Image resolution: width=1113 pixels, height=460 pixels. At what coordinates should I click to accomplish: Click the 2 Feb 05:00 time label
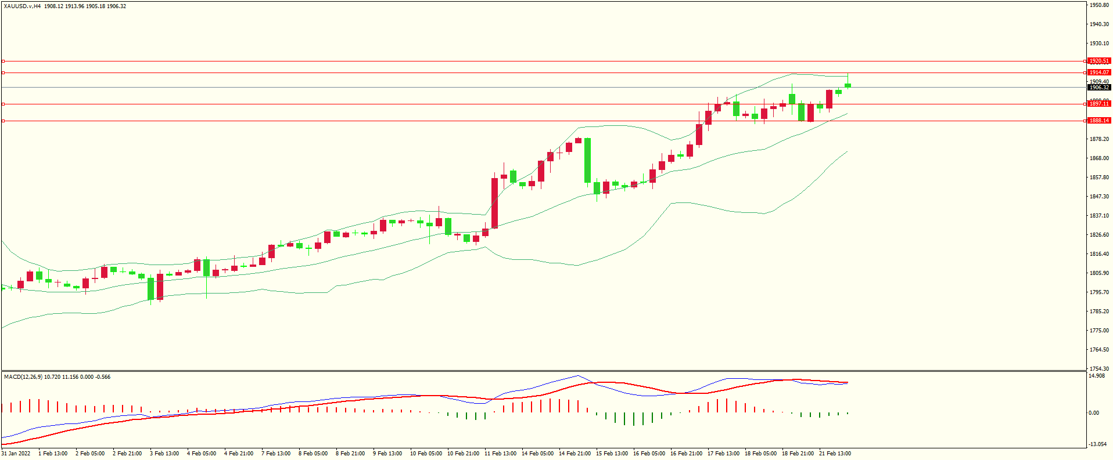90,454
